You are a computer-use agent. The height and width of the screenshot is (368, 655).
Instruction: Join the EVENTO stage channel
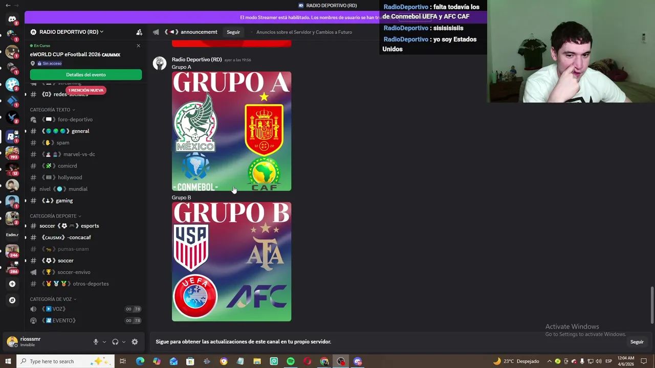click(x=85, y=320)
